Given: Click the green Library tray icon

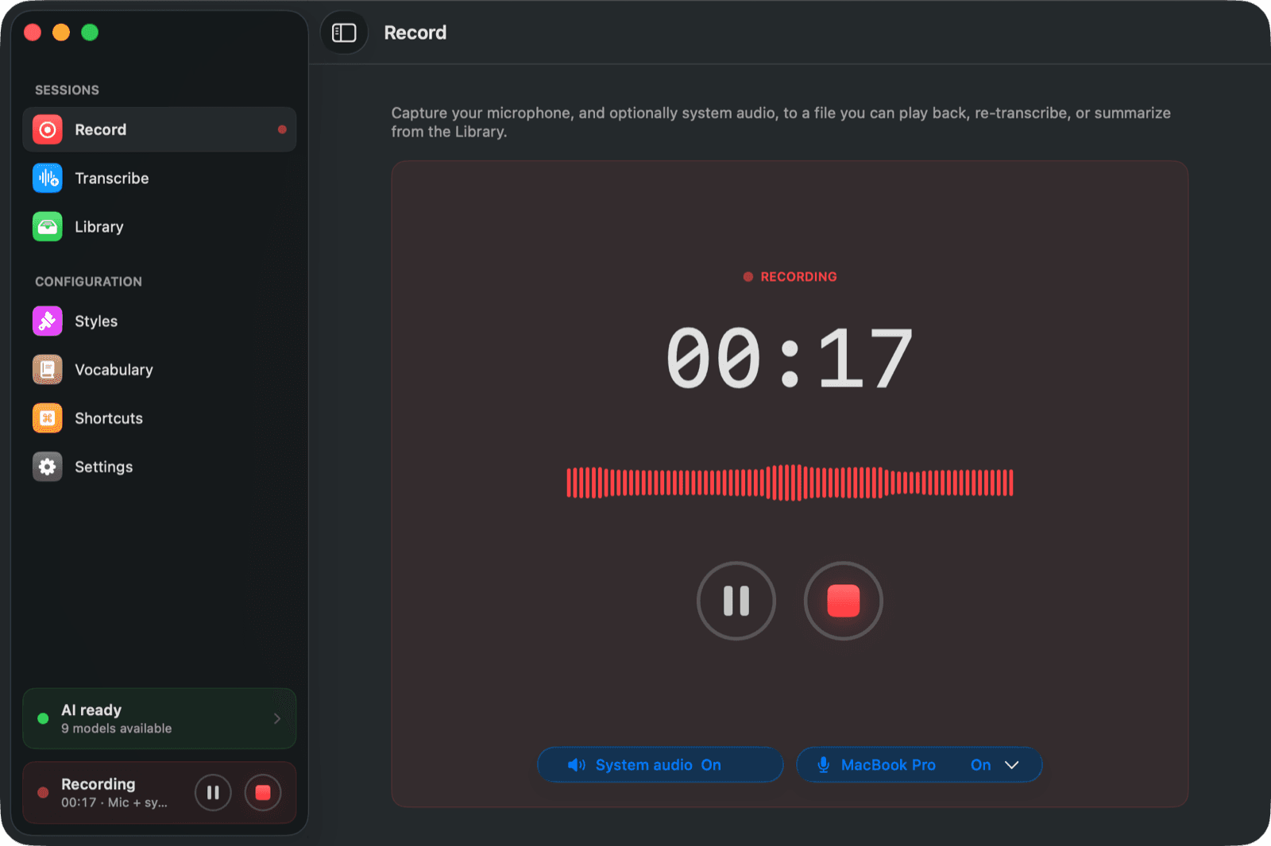Looking at the screenshot, I should tap(48, 226).
